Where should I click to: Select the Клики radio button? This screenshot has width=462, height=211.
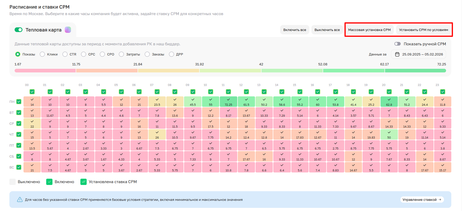[x=42, y=54]
